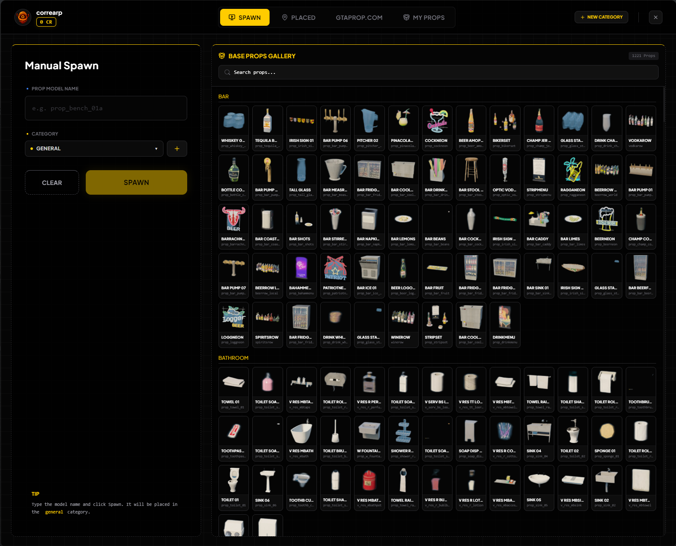Pick the Barrachneon bull sign prop

tap(234, 226)
